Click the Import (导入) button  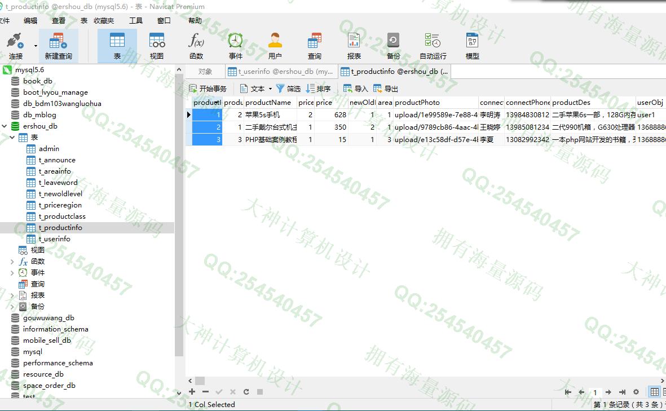[x=355, y=89]
